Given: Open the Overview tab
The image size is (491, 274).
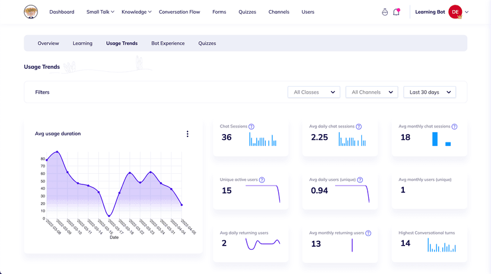Looking at the screenshot, I should [48, 43].
